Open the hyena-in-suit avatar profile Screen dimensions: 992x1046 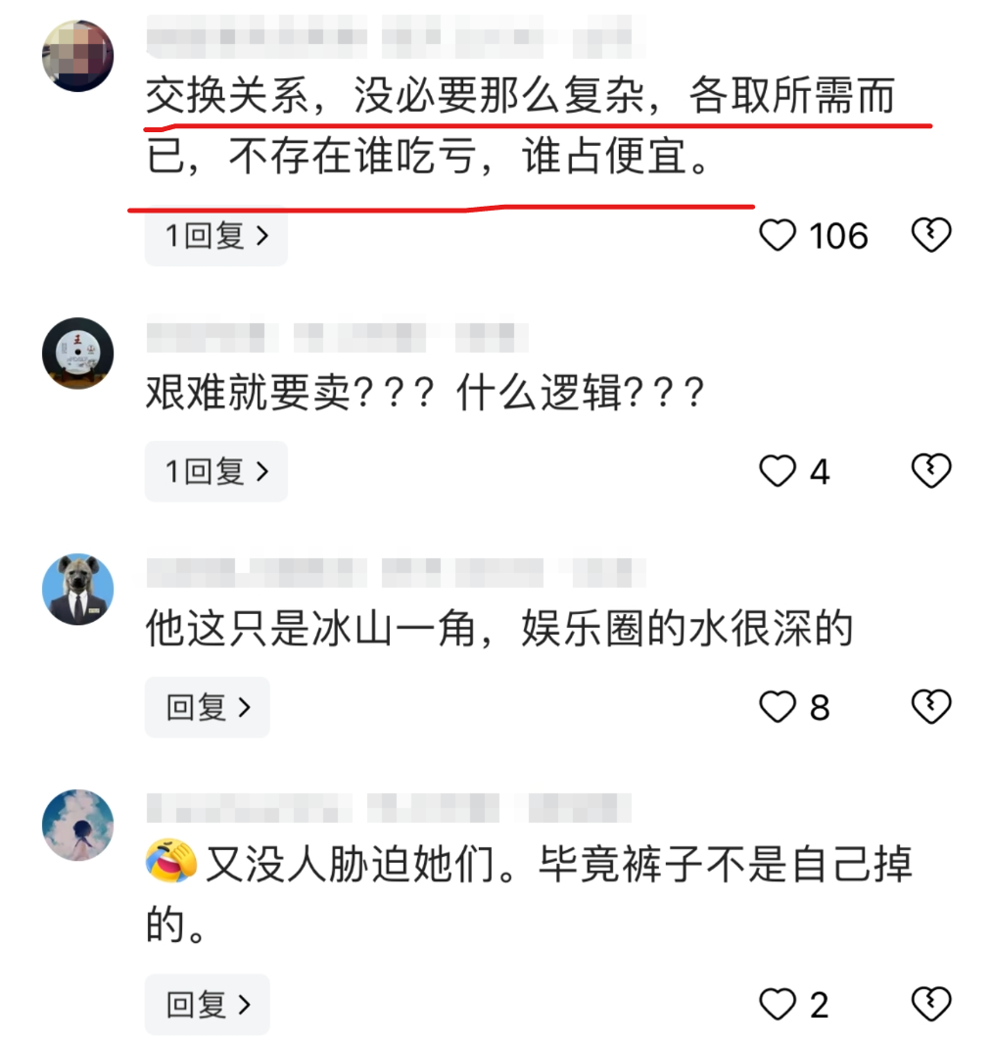pos(77,589)
